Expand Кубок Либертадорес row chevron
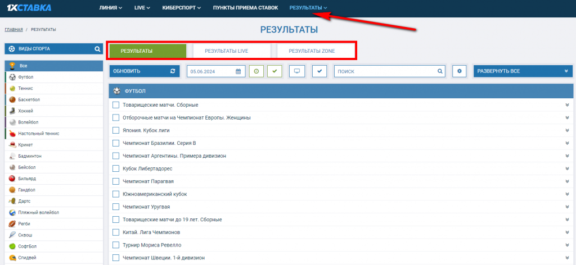Viewport: 576px width, 265px height. click(x=567, y=168)
